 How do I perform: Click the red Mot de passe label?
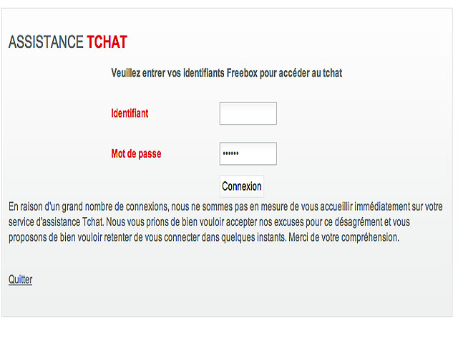click(136, 153)
